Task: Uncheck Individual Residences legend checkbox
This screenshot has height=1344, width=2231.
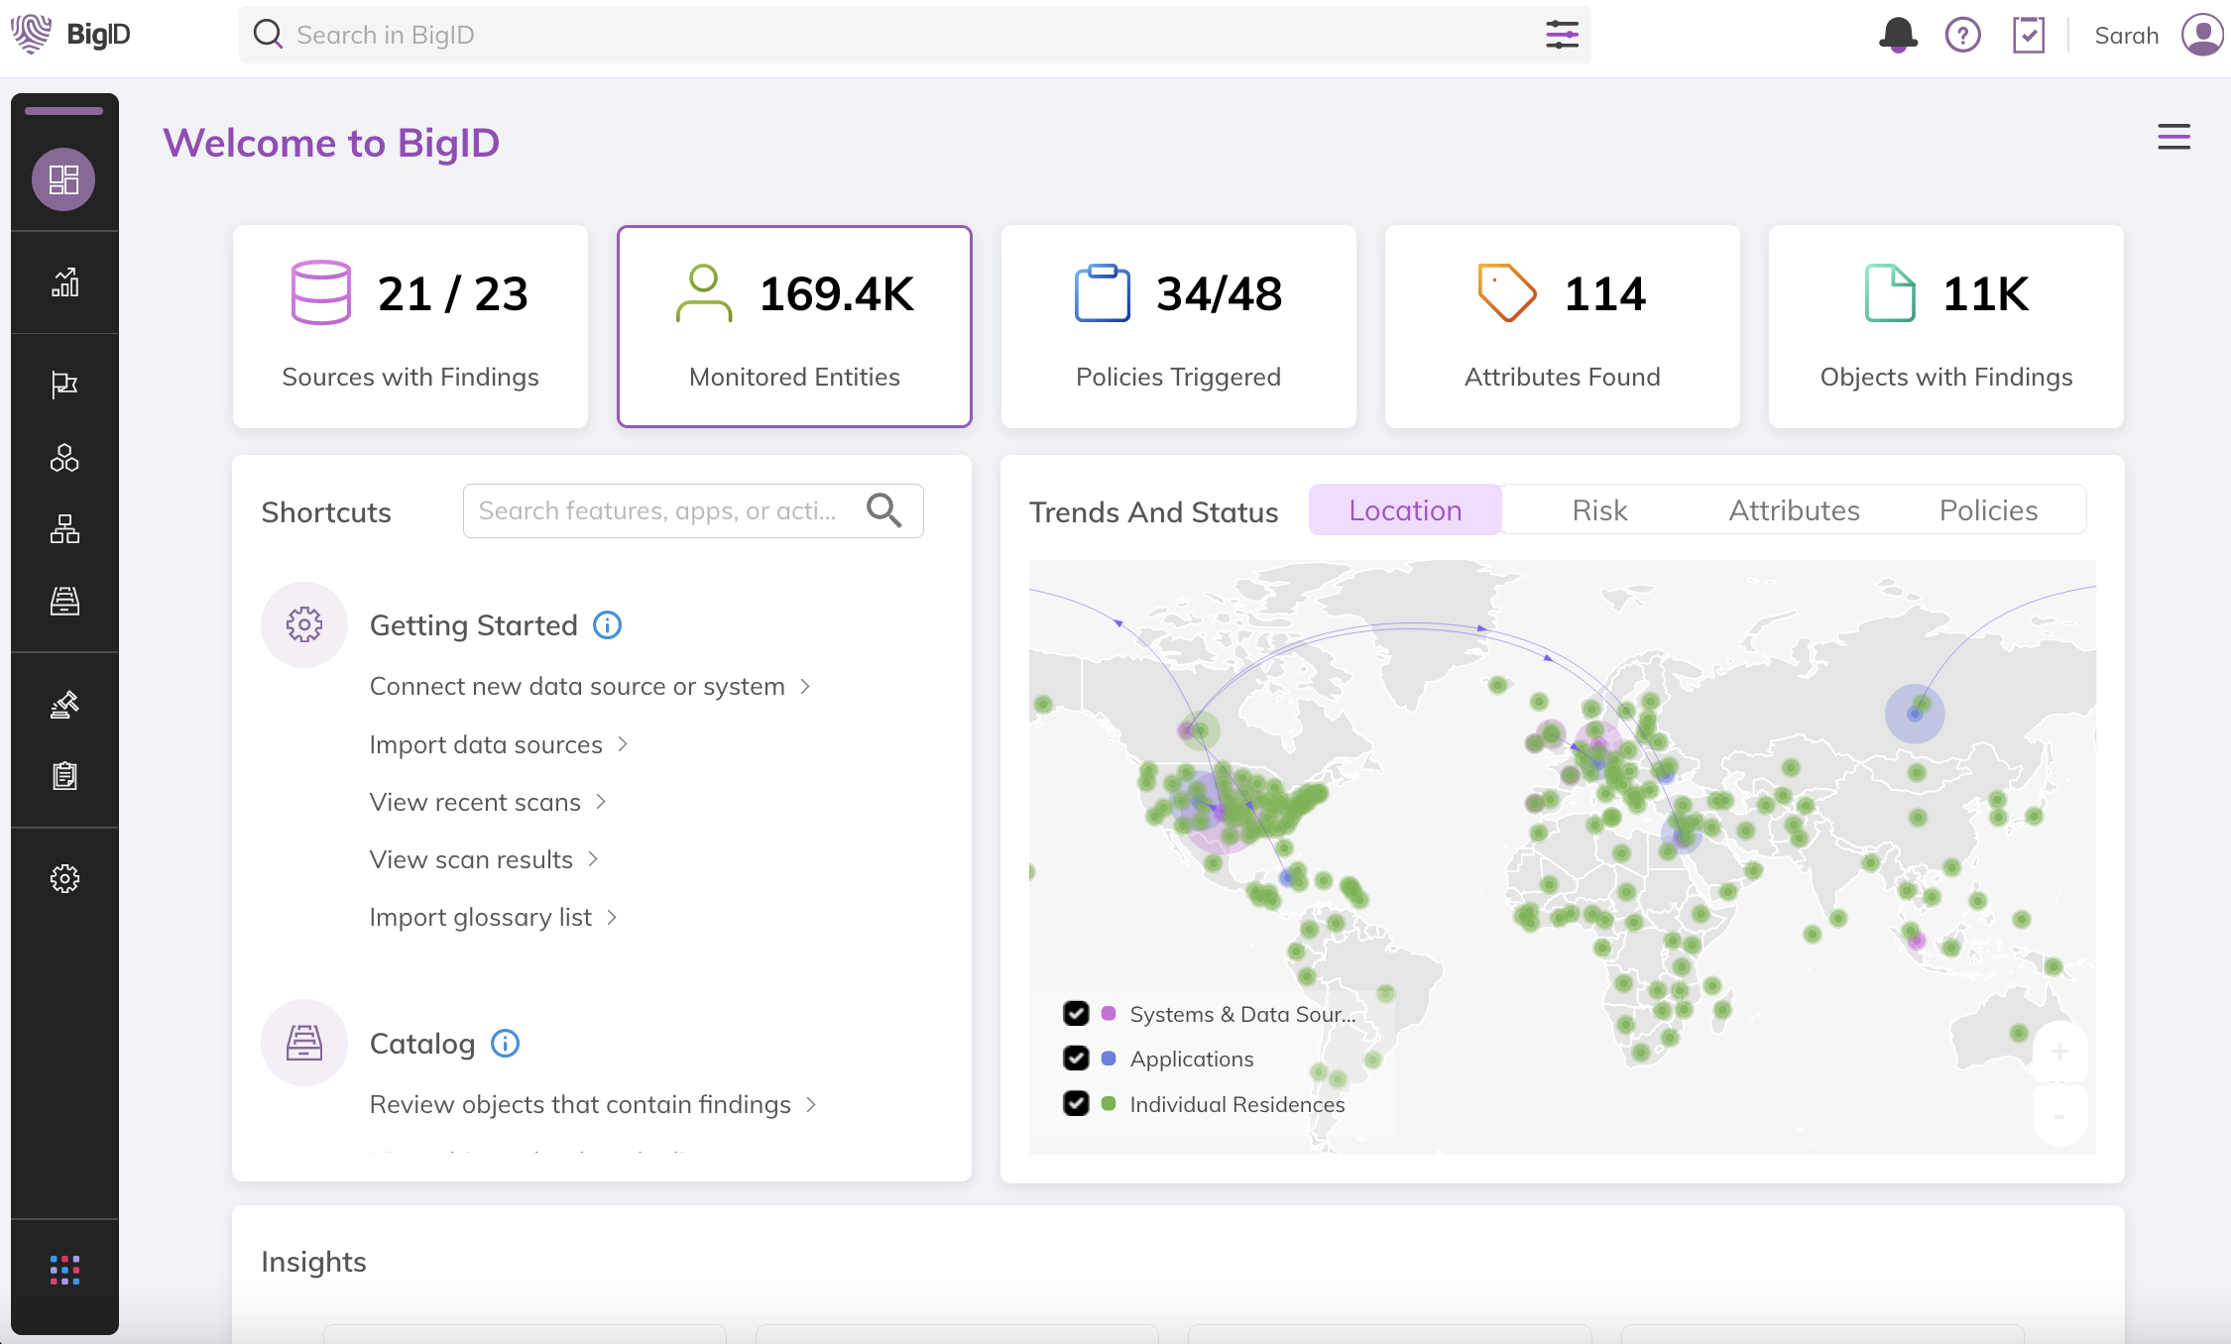Action: coord(1076,1103)
